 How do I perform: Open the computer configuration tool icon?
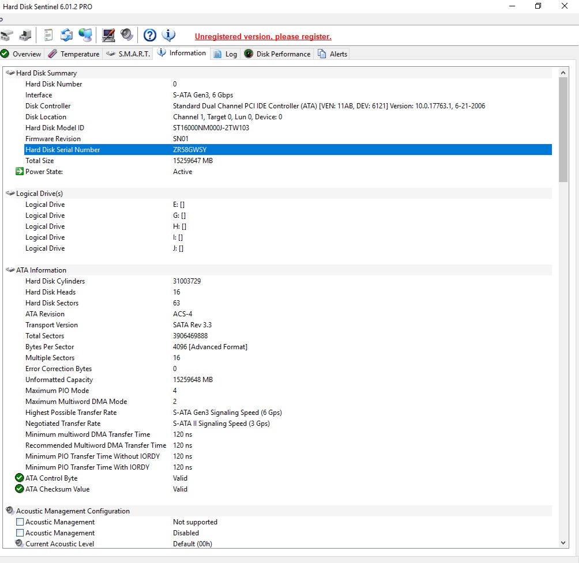click(108, 35)
